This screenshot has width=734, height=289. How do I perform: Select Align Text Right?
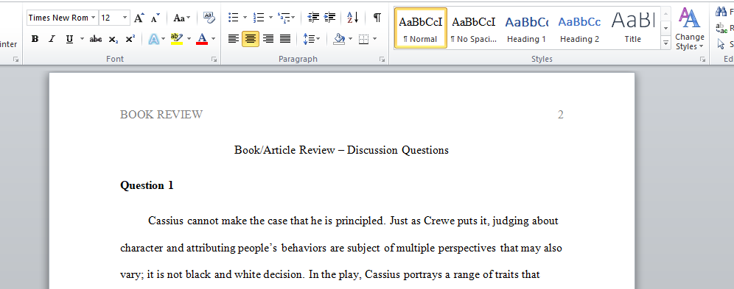[268, 39]
